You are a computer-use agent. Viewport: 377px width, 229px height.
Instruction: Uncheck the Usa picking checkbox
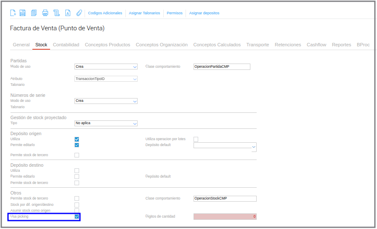pyautogui.click(x=77, y=216)
